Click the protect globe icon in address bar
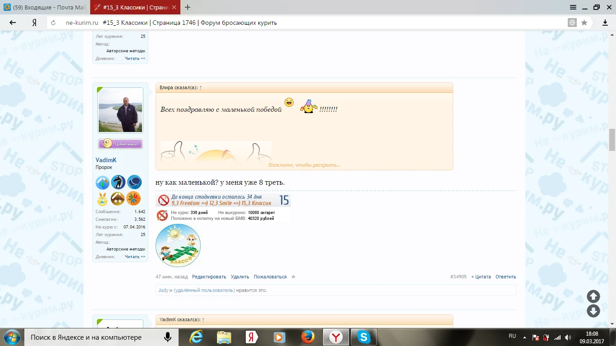616x346 pixels. click(572, 23)
